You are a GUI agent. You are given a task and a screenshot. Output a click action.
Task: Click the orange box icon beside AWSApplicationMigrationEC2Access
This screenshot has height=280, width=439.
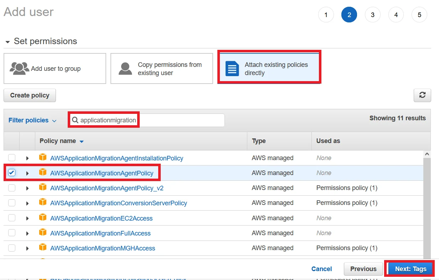tap(43, 217)
